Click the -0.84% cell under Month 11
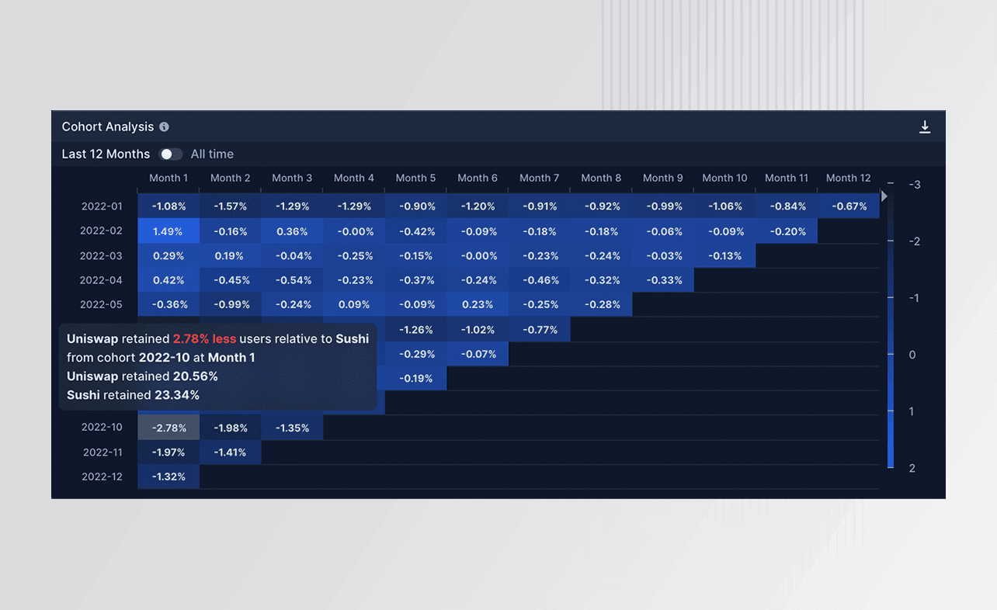Viewport: 997px width, 610px height. tap(787, 206)
